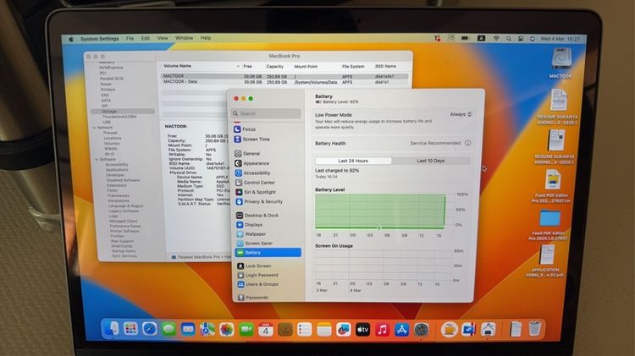Screen dimensions: 635x356
Task: Click the Wi-Fi icon in the menu bar
Action: pyautogui.click(x=496, y=38)
